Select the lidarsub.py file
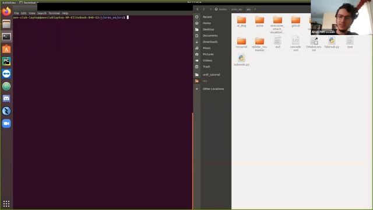The height and width of the screenshot is (210, 373). click(332, 43)
